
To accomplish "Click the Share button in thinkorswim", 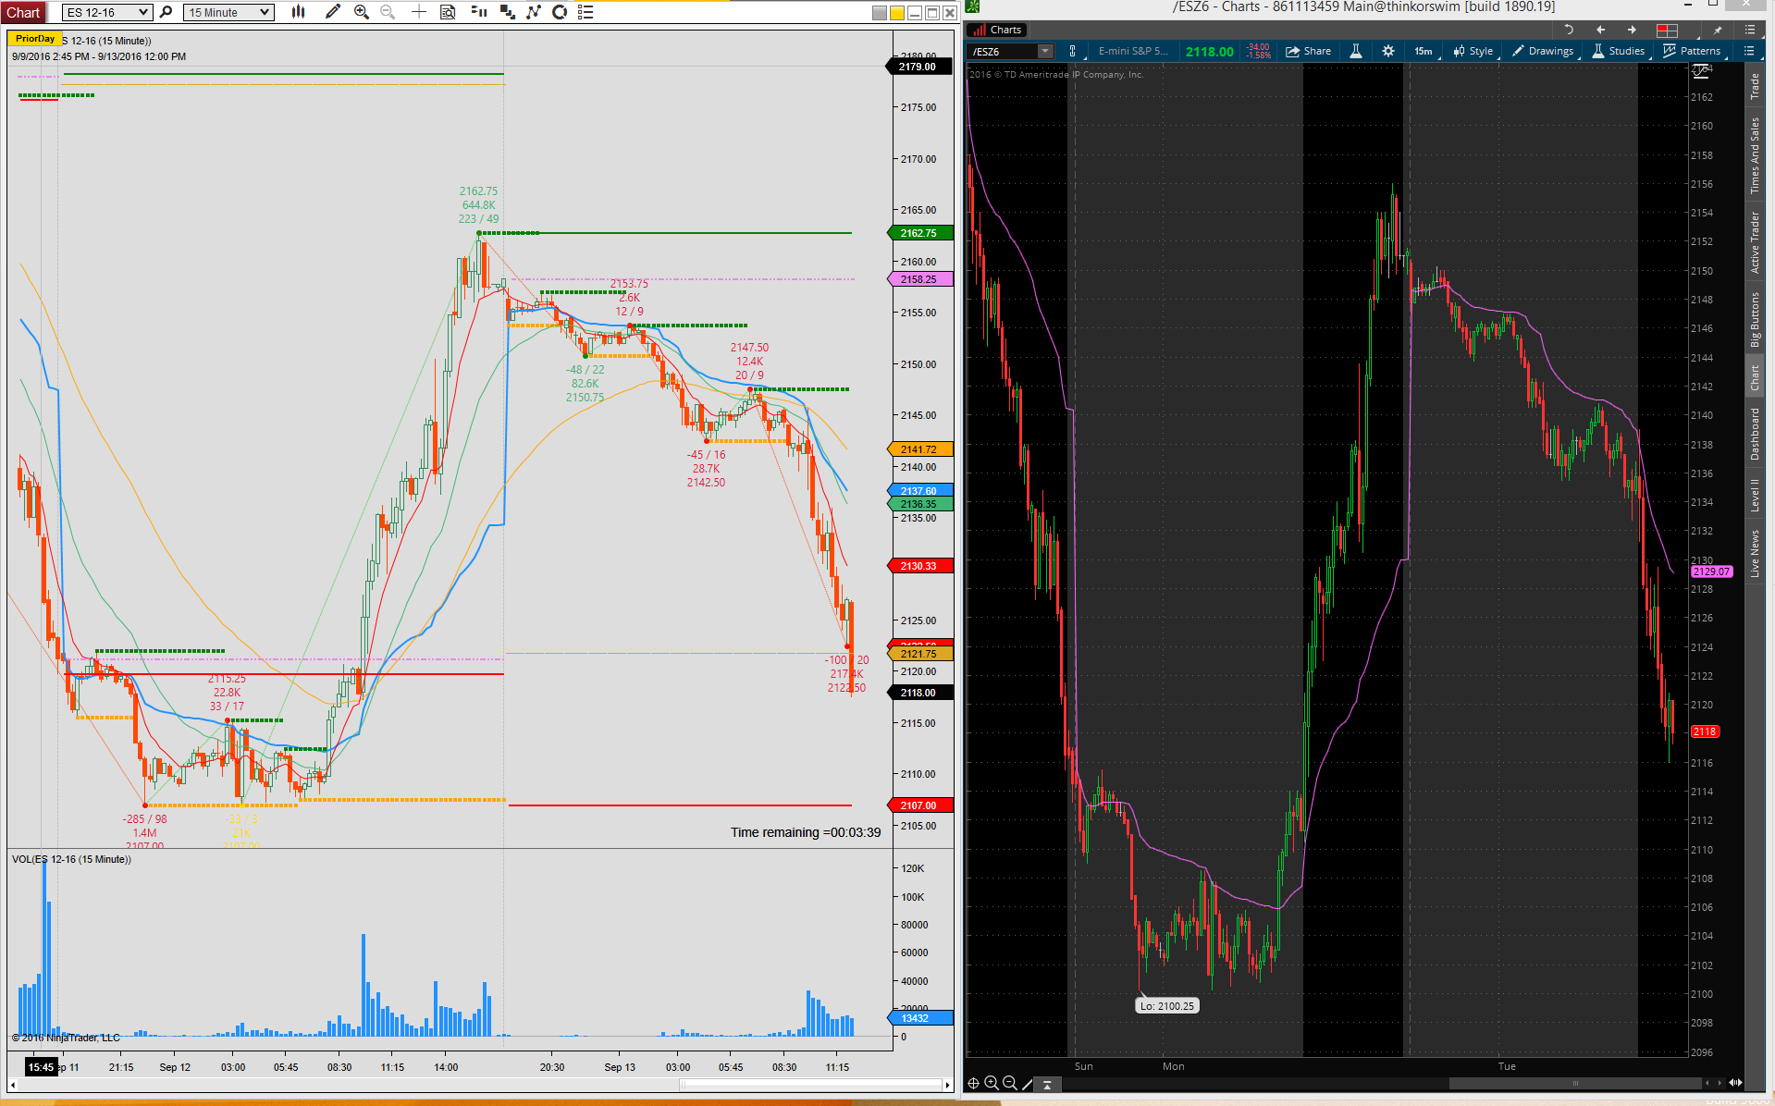I will pos(1309,52).
